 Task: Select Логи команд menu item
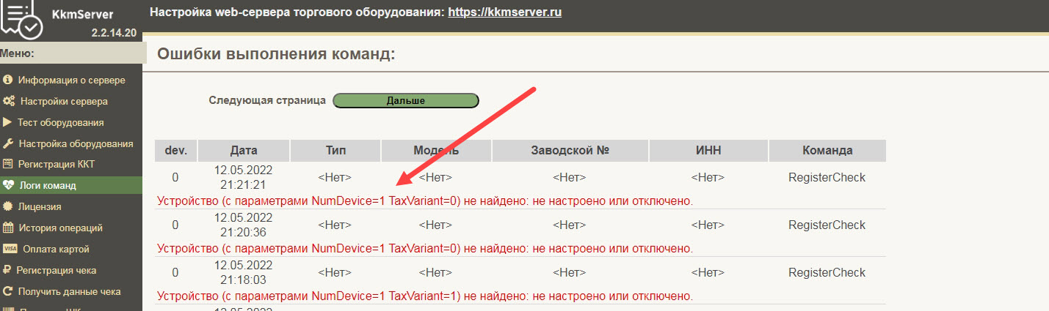pos(72,185)
